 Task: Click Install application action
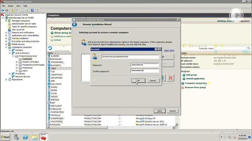click(x=195, y=78)
